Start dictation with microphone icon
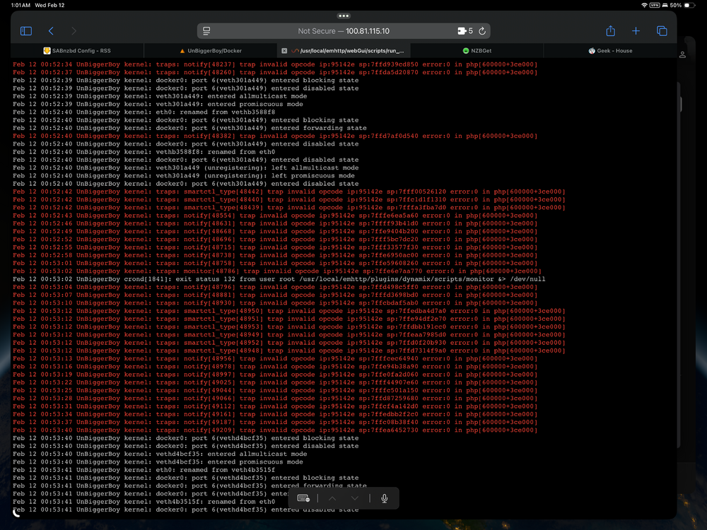 pos(384,498)
